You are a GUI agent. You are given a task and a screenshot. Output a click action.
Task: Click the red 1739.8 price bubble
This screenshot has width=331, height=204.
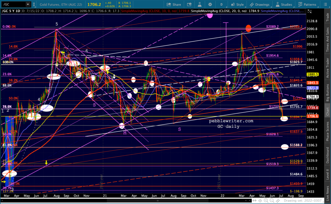point(313,108)
